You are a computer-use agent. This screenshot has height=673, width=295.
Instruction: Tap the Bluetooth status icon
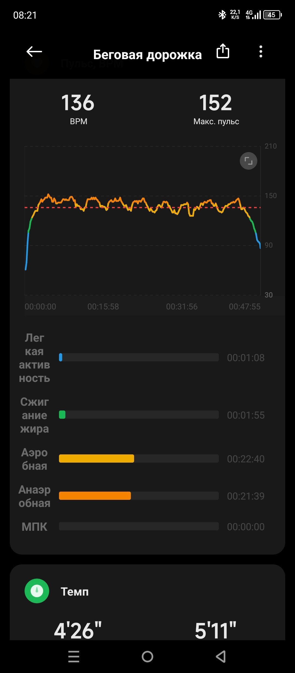(x=222, y=15)
